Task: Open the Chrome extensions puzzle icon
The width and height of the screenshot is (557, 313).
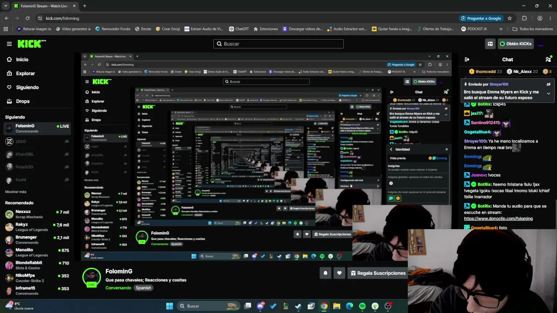Action: pyautogui.click(x=524, y=18)
